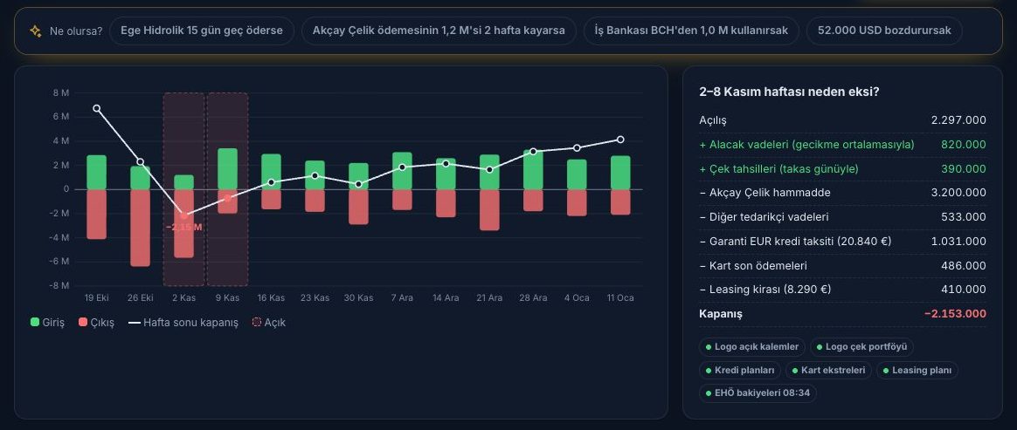
Task: Choose the Akçay Çelik ödemesinin 1,2 M'si scenario
Action: click(x=439, y=31)
